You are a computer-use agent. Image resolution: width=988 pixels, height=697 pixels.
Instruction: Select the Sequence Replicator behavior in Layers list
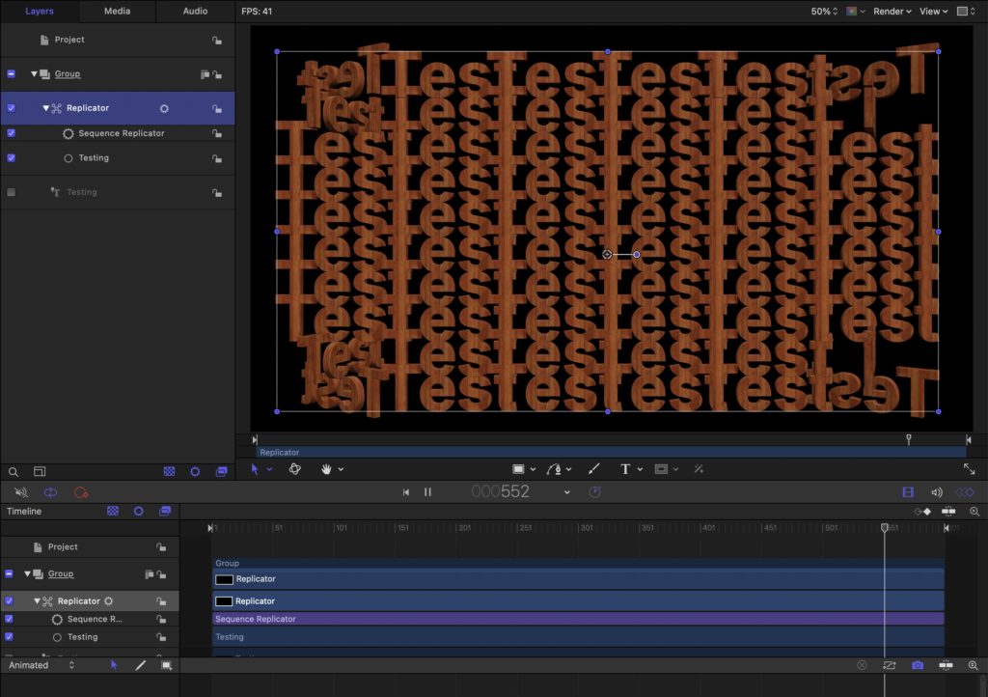(118, 133)
